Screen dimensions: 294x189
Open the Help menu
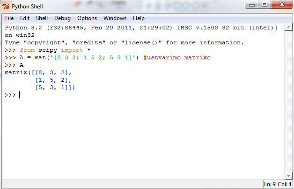[139, 18]
